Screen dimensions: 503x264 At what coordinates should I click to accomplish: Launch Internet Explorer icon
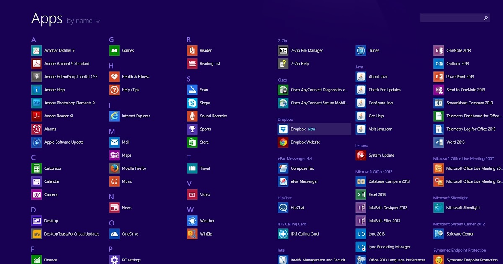point(114,116)
